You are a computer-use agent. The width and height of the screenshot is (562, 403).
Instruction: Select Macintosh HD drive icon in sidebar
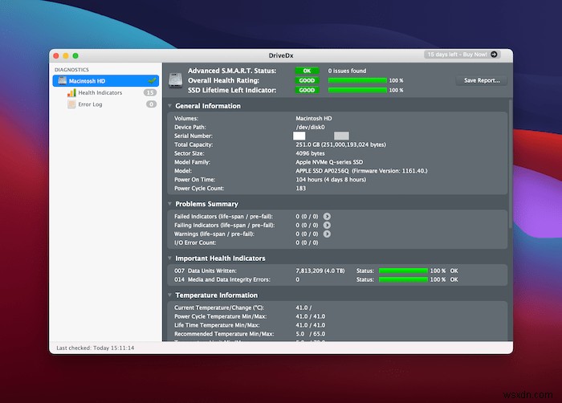[63, 80]
